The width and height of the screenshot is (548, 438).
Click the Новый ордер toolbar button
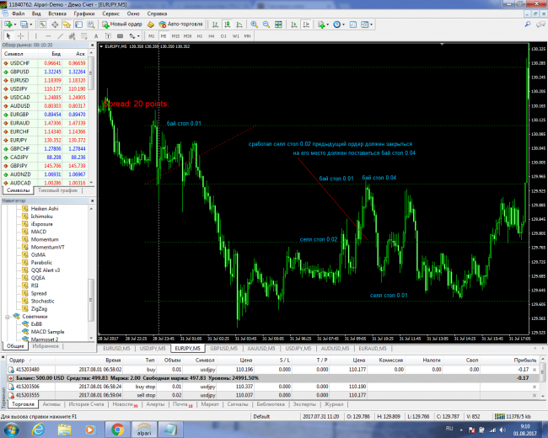pyautogui.click(x=121, y=24)
